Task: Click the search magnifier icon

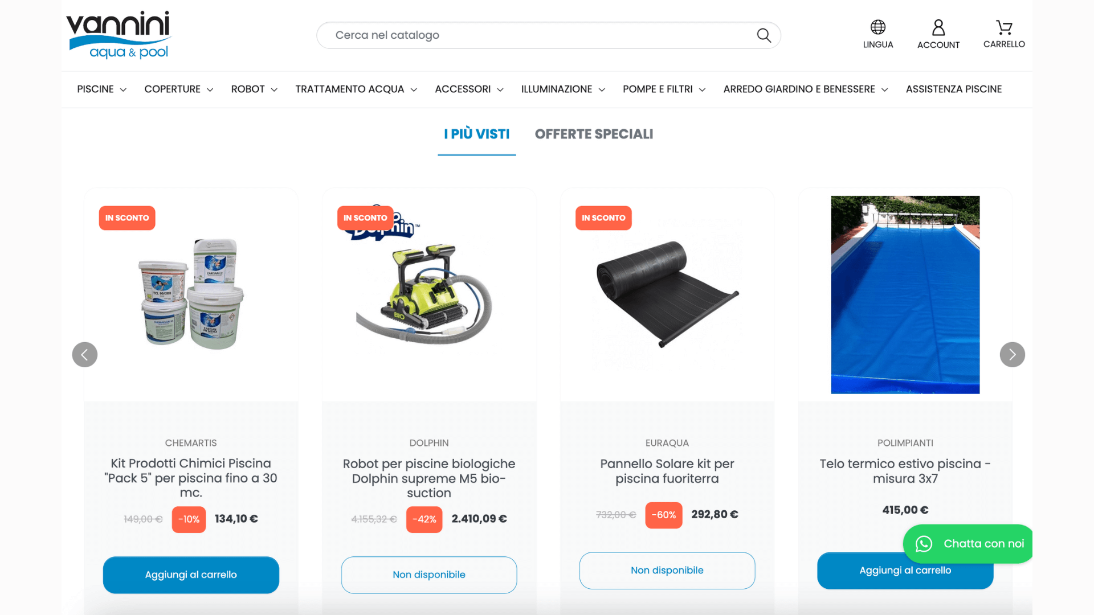Action: pos(764,35)
